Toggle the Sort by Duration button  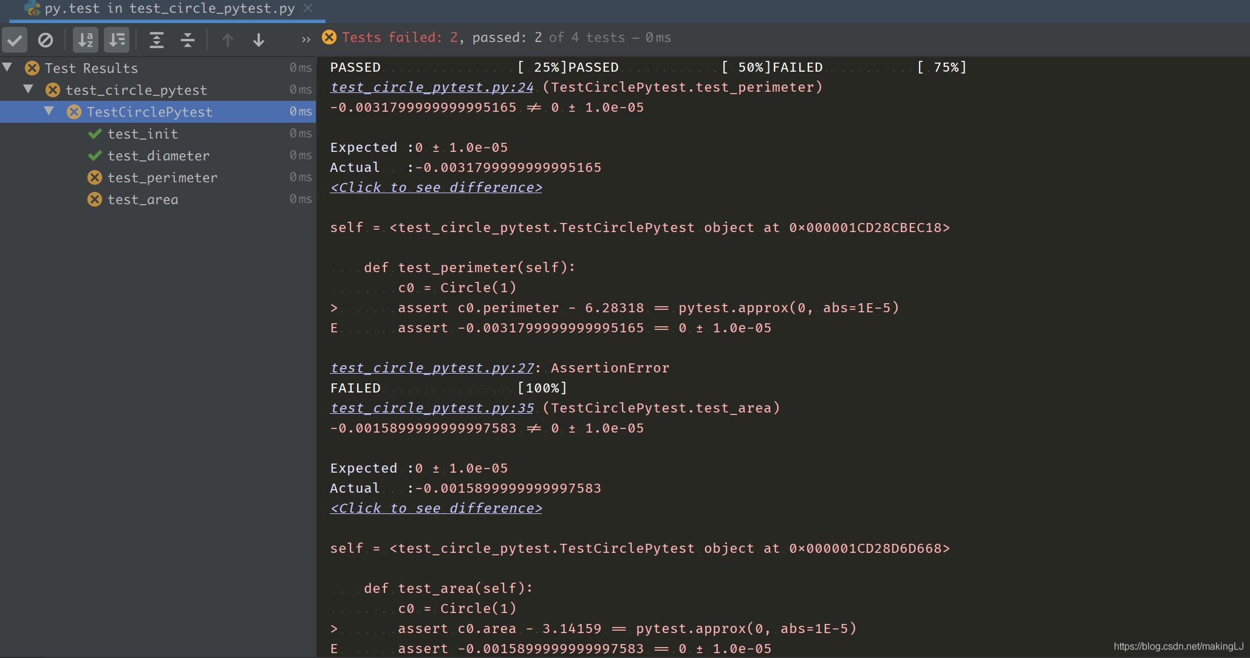(117, 40)
